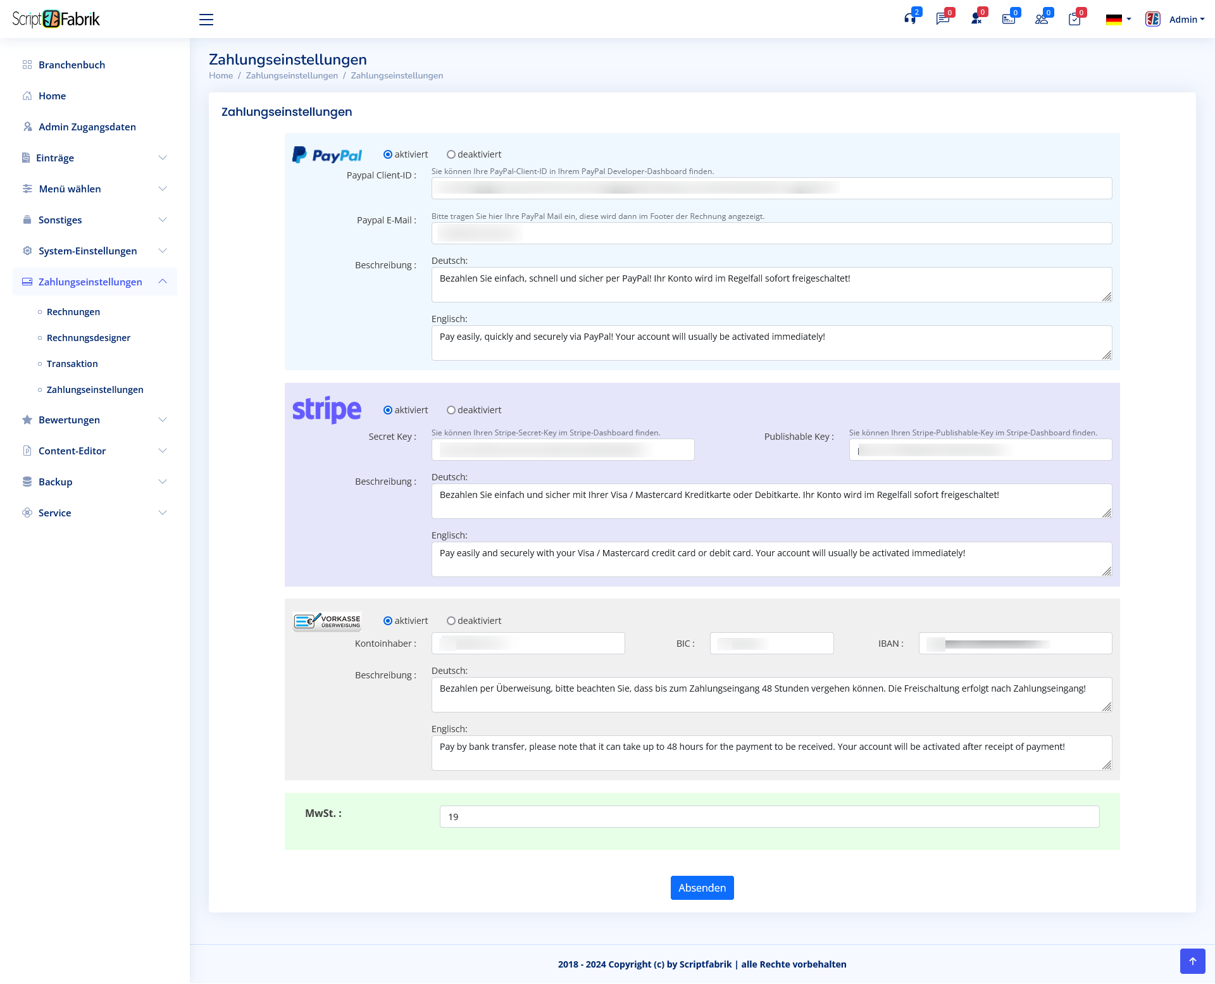This screenshot has height=984, width=1215.
Task: Select Stripe deaktiviert radio button
Action: [x=451, y=410]
